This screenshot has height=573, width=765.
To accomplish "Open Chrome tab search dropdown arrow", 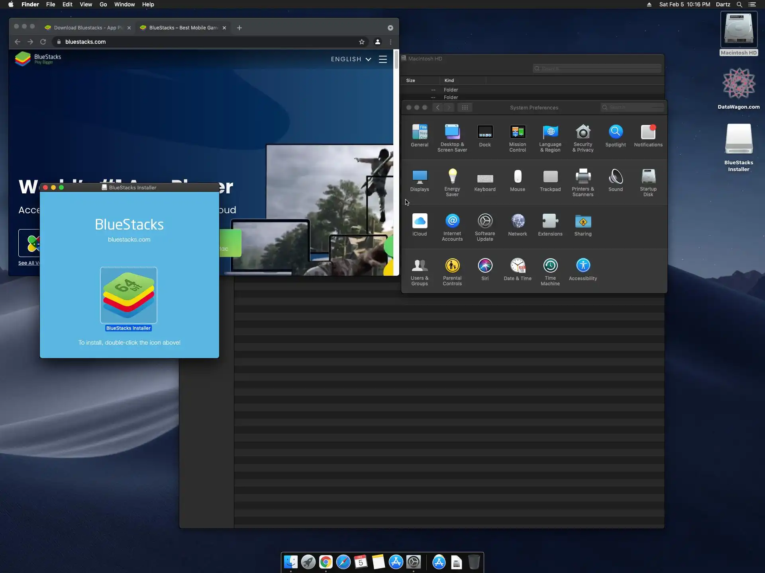I will tap(390, 28).
